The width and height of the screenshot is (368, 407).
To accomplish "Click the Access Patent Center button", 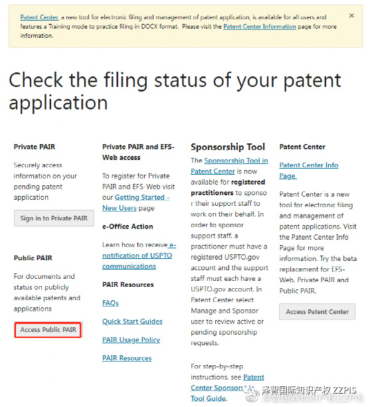I will point(317,311).
